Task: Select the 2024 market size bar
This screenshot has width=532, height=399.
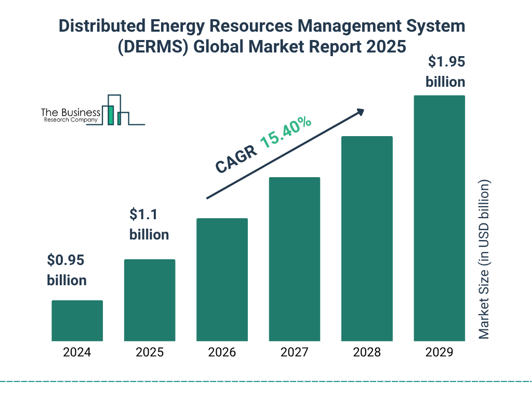Action: (77, 321)
